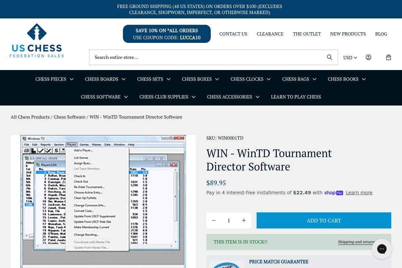Decrease quantity with minus button
This screenshot has height=268, width=402.
(214, 220)
